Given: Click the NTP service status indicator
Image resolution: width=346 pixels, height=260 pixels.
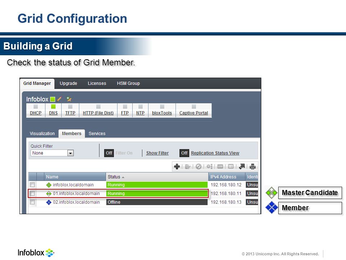Looking at the screenshot, I should pos(140,107).
